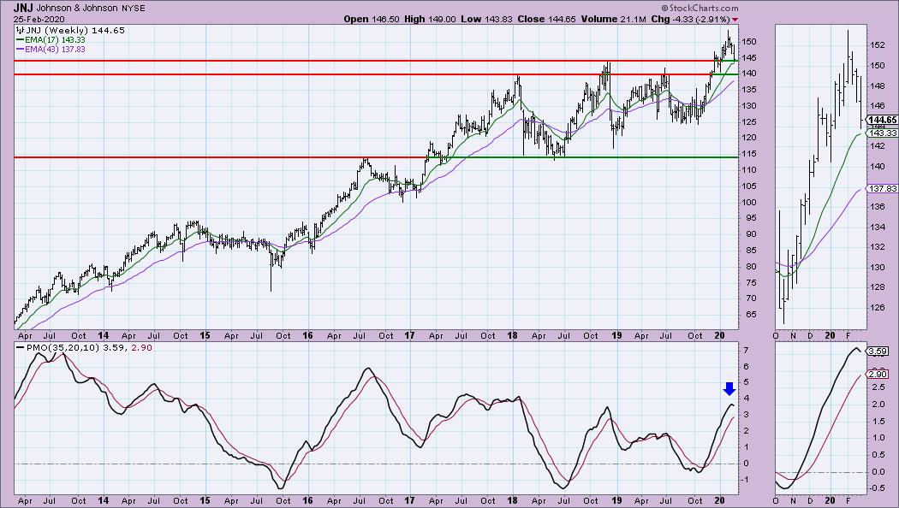Click year 16 on the price chart time axis
The height and width of the screenshot is (508, 899).
(x=307, y=336)
